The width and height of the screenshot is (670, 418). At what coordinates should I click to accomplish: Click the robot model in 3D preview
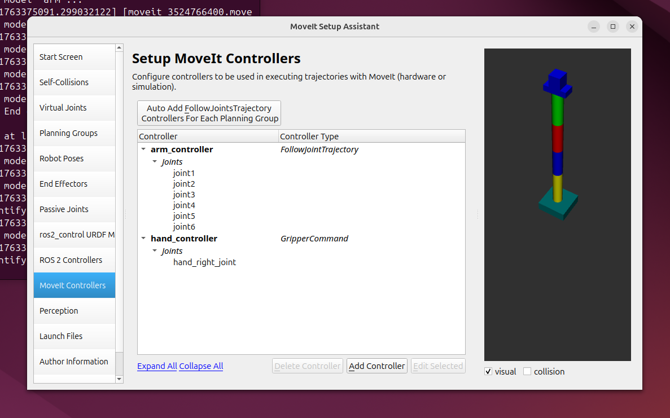(558, 144)
